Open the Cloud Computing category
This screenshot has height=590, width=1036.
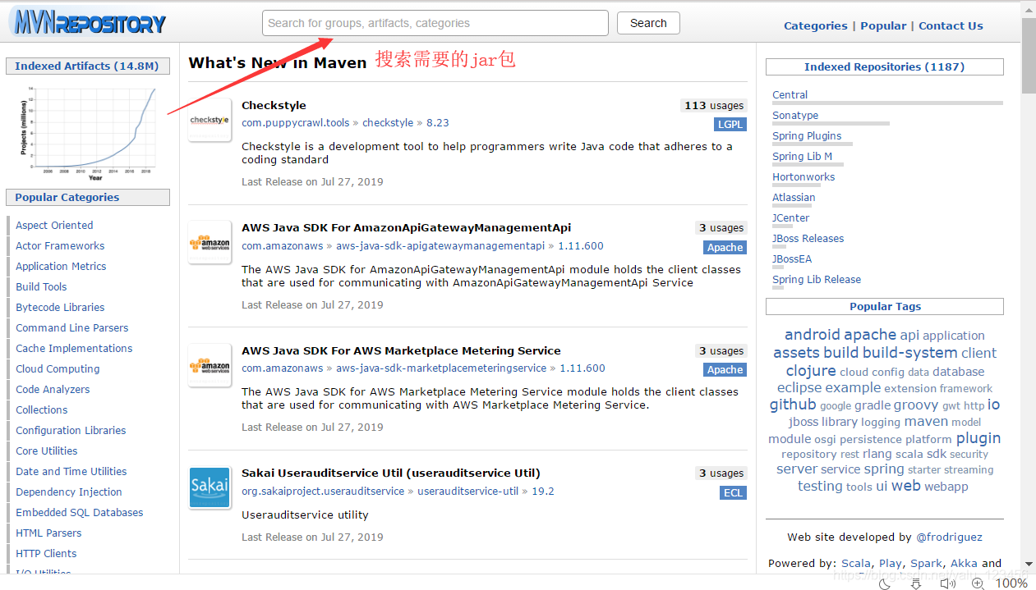click(x=58, y=368)
